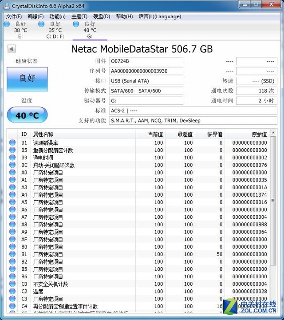
Task: Open the 硬盘(D) menu
Action: pyautogui.click(x=102, y=16)
